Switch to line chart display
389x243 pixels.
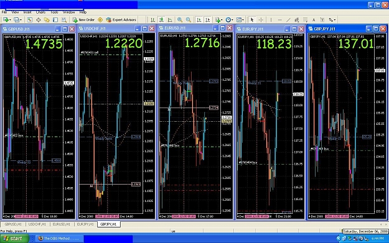point(170,20)
